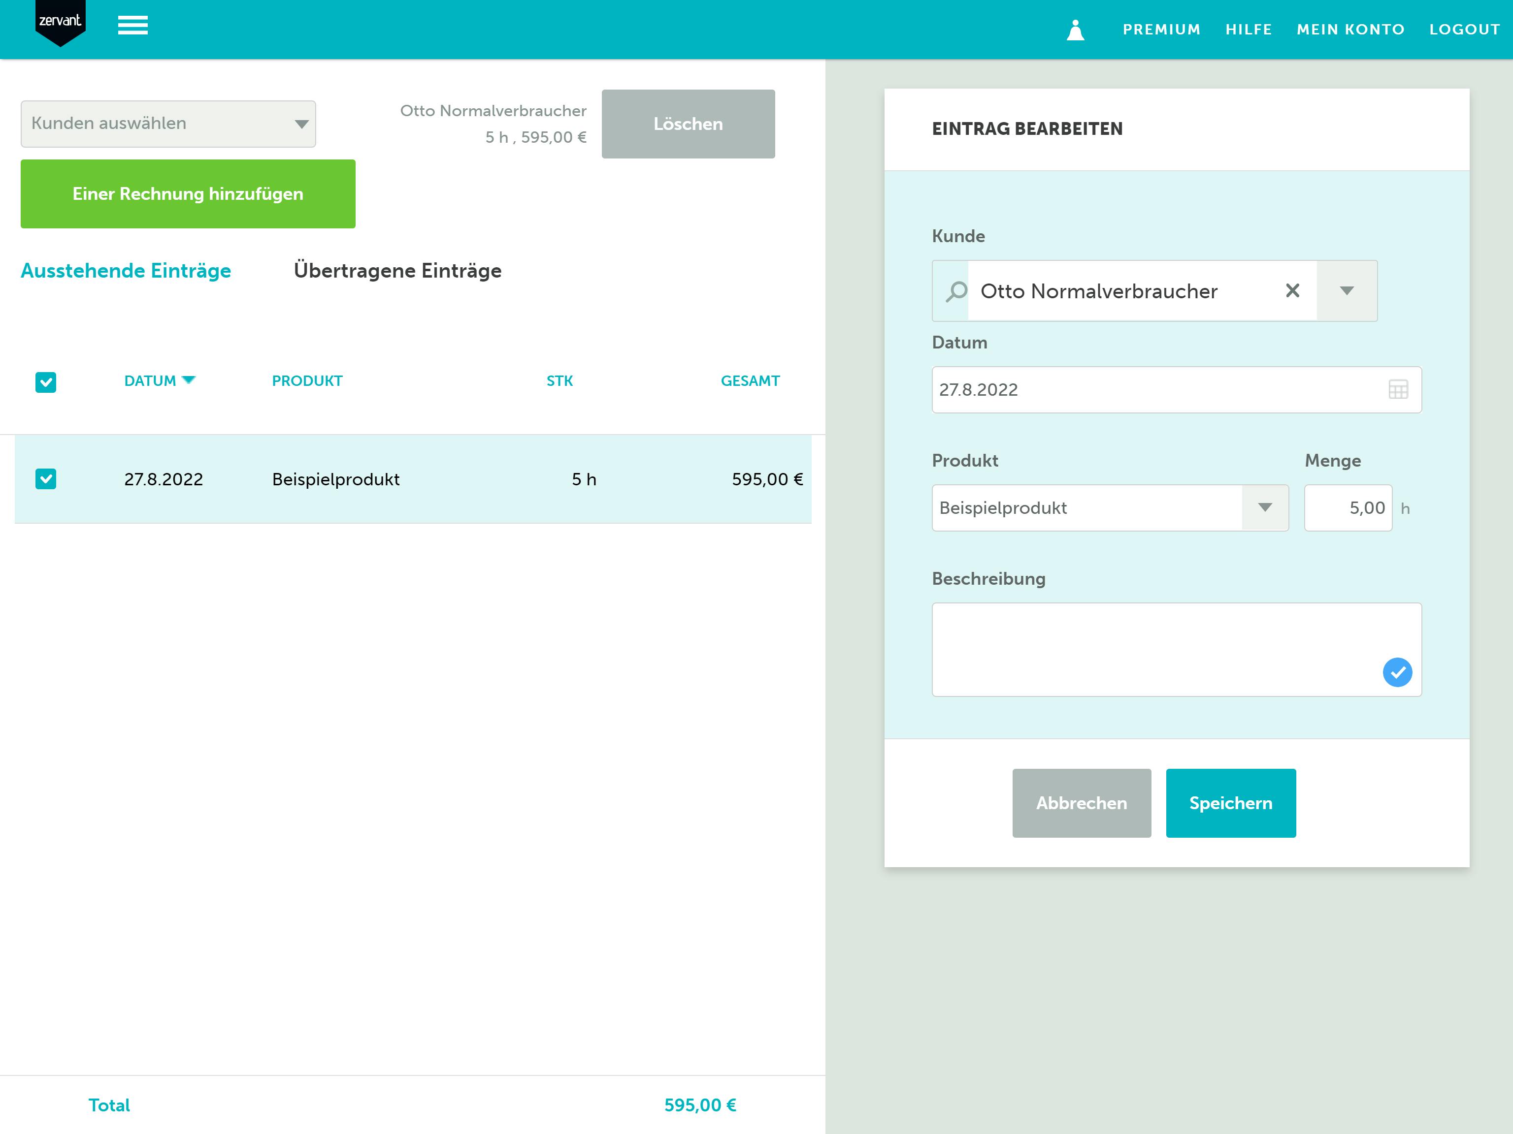Sort by the Datum column arrow
Viewport: 1513px width, 1134px height.
pyautogui.click(x=189, y=379)
